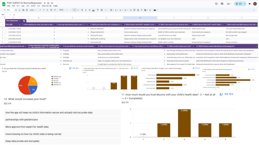Image resolution: width=259 pixels, height=148 pixels.
Task: Click the Google Sheets home logo
Action: pos(4,4)
